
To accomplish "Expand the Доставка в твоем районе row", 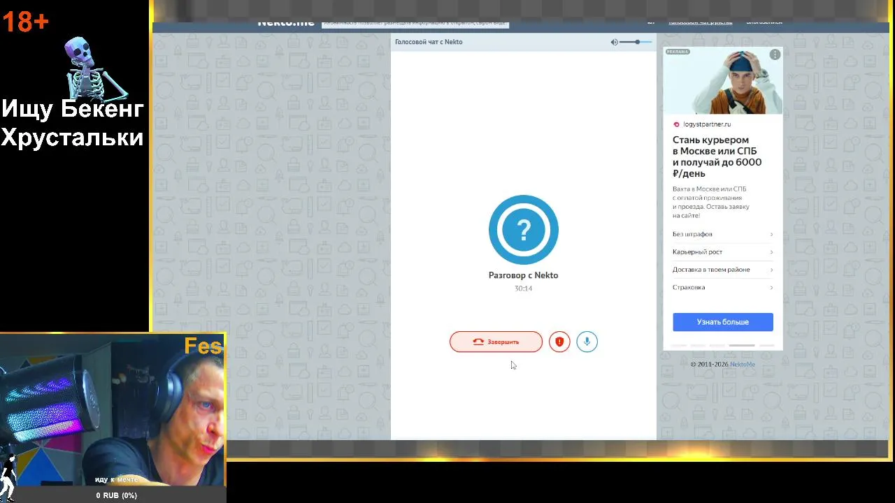I will [723, 270].
